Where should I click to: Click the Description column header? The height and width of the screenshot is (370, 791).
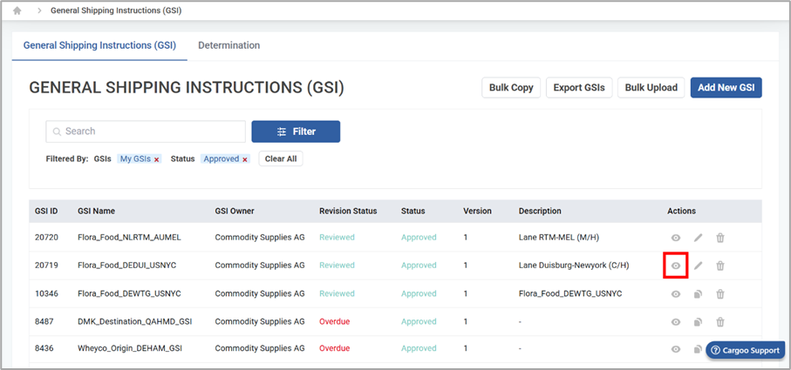[540, 211]
